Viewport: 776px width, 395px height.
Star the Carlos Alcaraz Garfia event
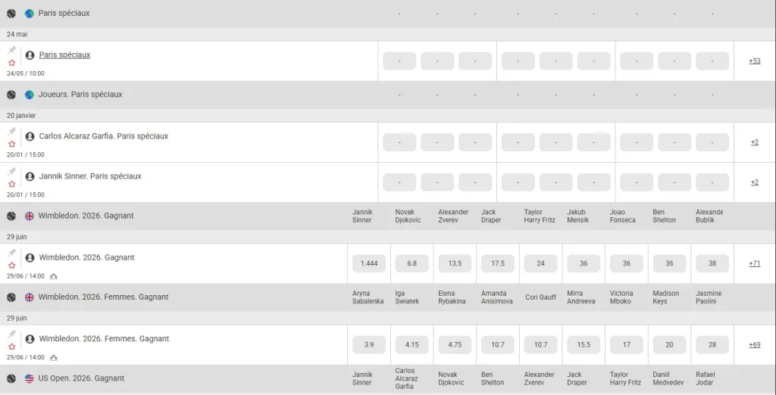tap(12, 144)
